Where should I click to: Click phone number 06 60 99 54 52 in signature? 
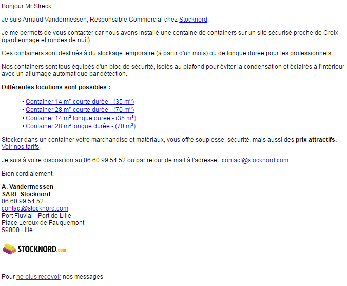click(x=23, y=201)
